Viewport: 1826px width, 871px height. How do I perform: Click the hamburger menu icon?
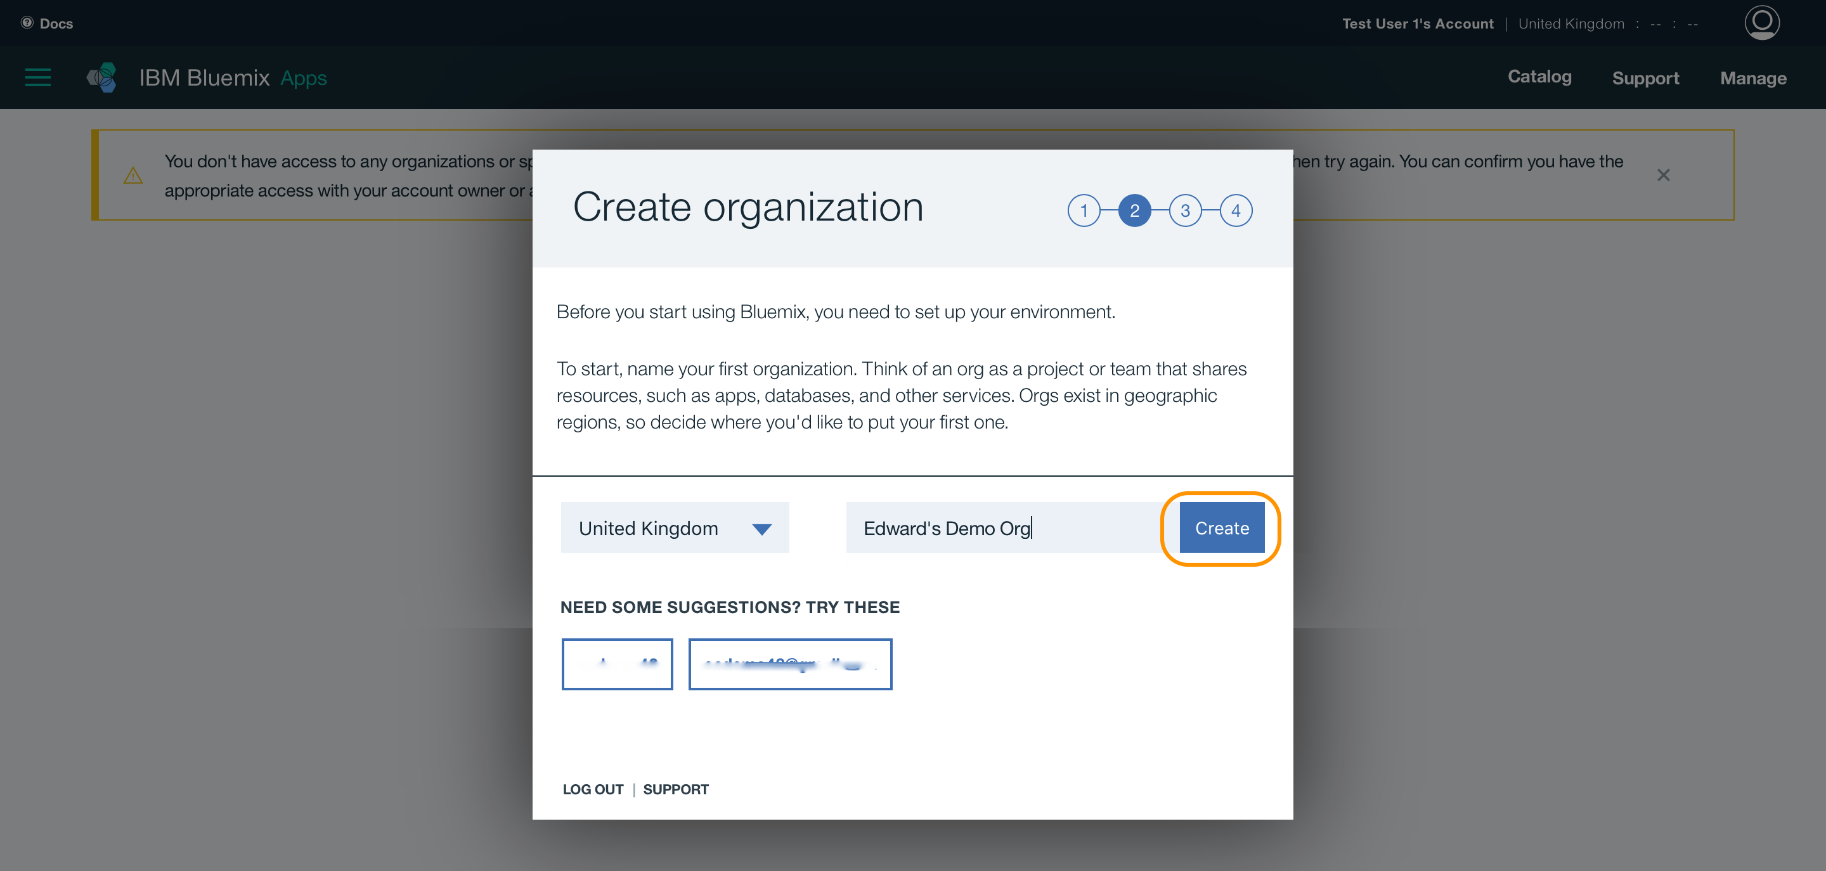tap(37, 77)
